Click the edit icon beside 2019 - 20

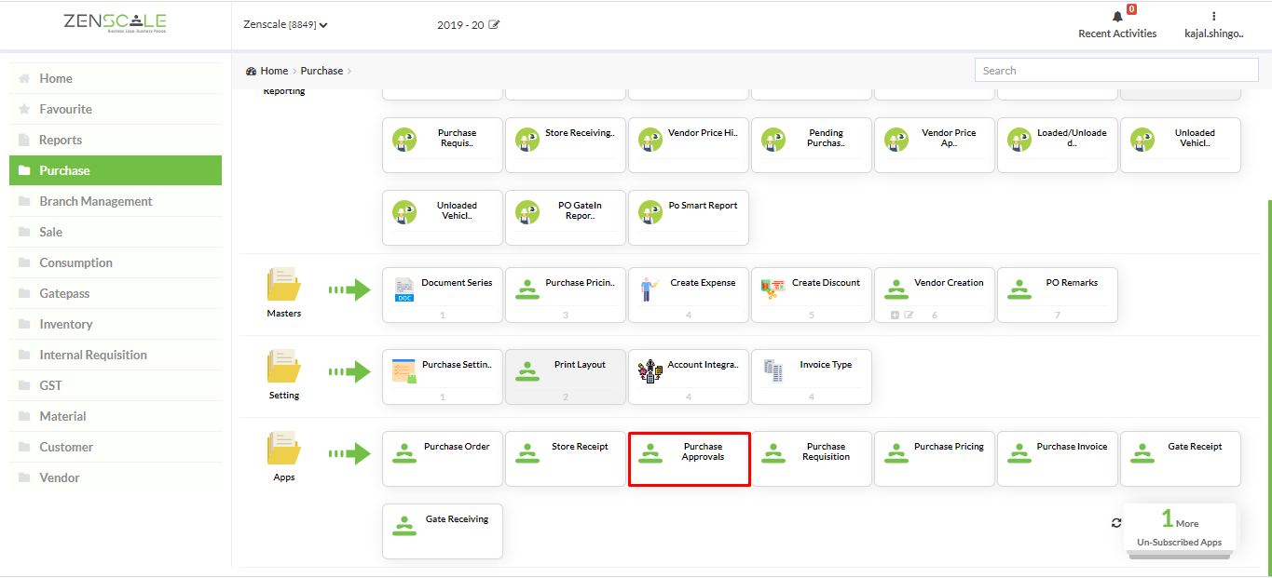(494, 24)
